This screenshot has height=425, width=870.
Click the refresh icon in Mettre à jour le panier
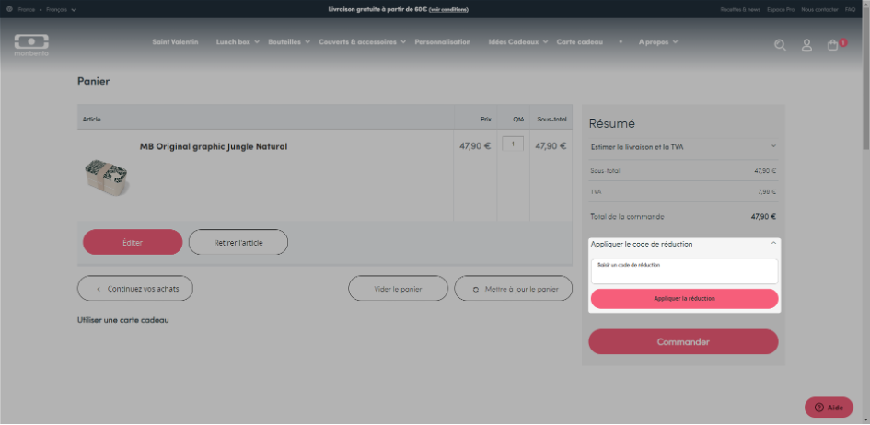(x=475, y=289)
